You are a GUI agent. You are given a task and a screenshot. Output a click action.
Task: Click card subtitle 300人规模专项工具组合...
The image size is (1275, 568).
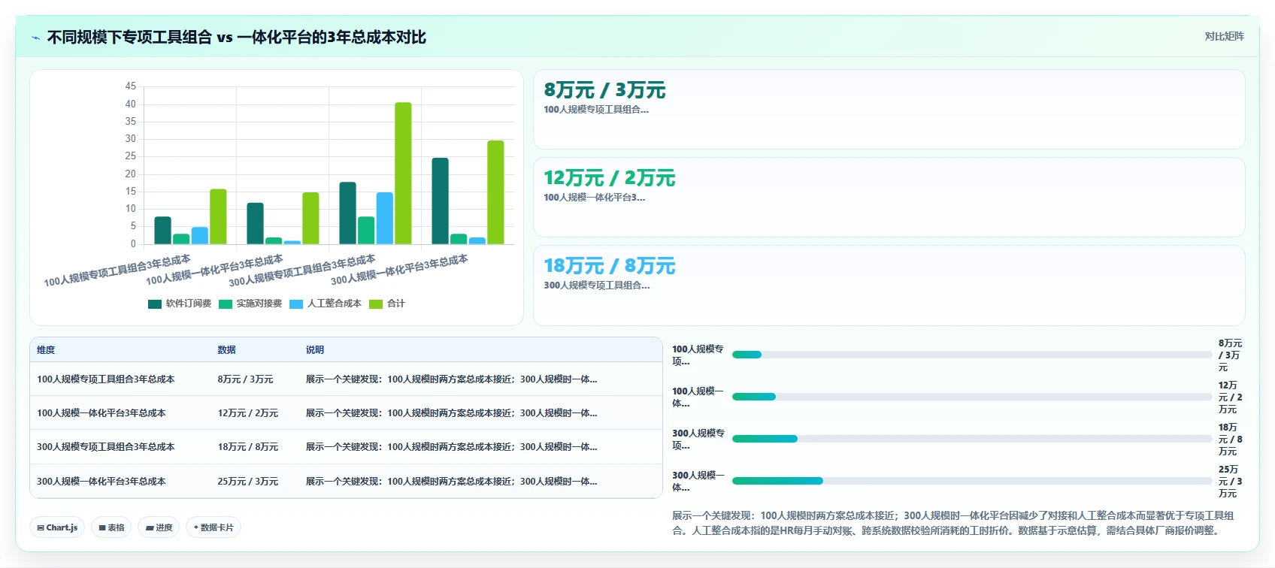(x=597, y=286)
